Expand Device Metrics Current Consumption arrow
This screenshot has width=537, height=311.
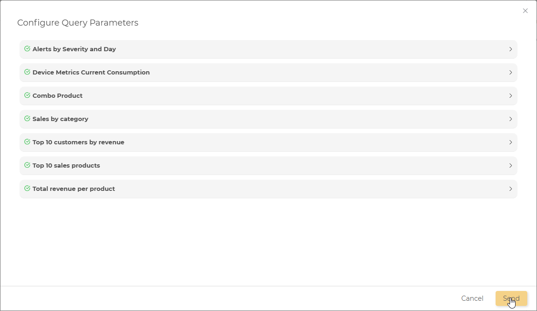click(x=510, y=73)
